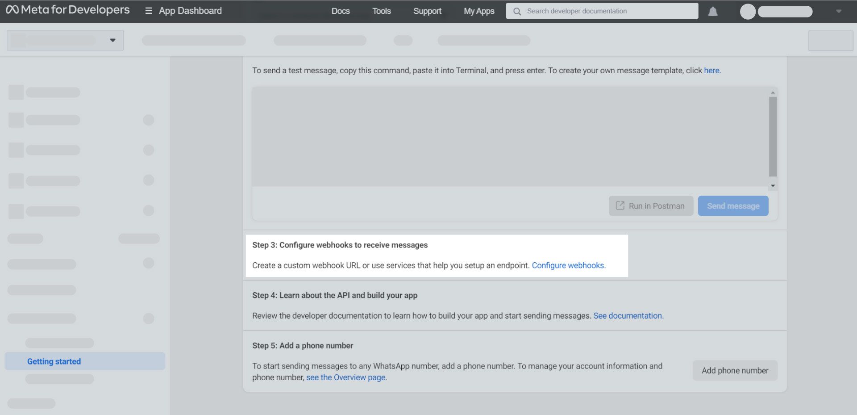Click the profile avatar circle

[748, 12]
